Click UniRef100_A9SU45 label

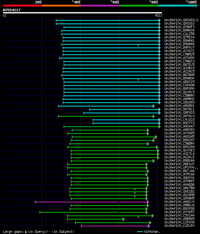tap(179, 137)
